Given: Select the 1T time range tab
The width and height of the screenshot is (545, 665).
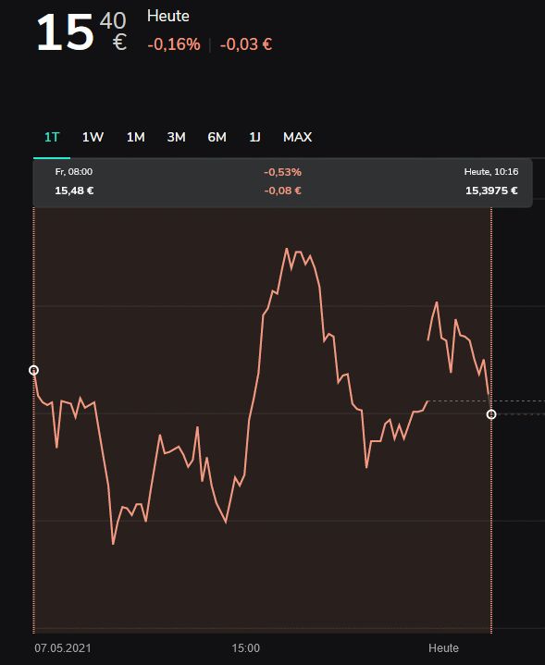Looking at the screenshot, I should [52, 137].
